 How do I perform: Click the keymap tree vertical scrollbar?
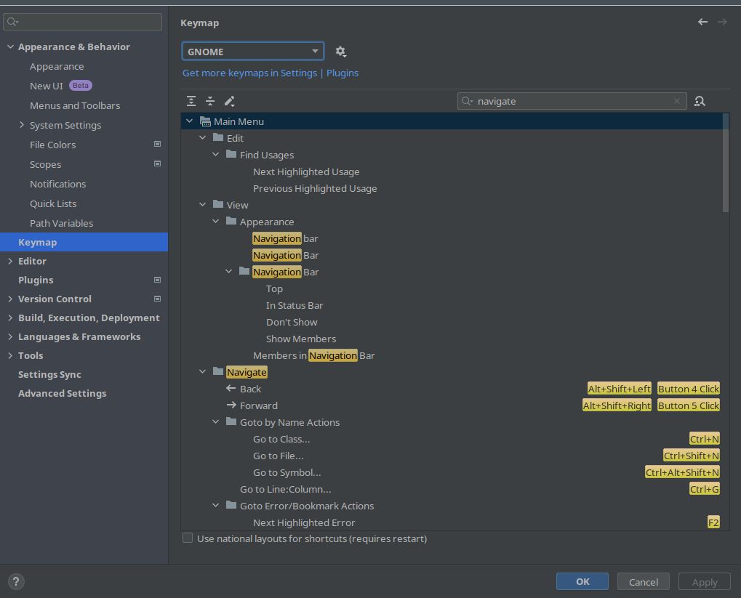pyautogui.click(x=726, y=163)
